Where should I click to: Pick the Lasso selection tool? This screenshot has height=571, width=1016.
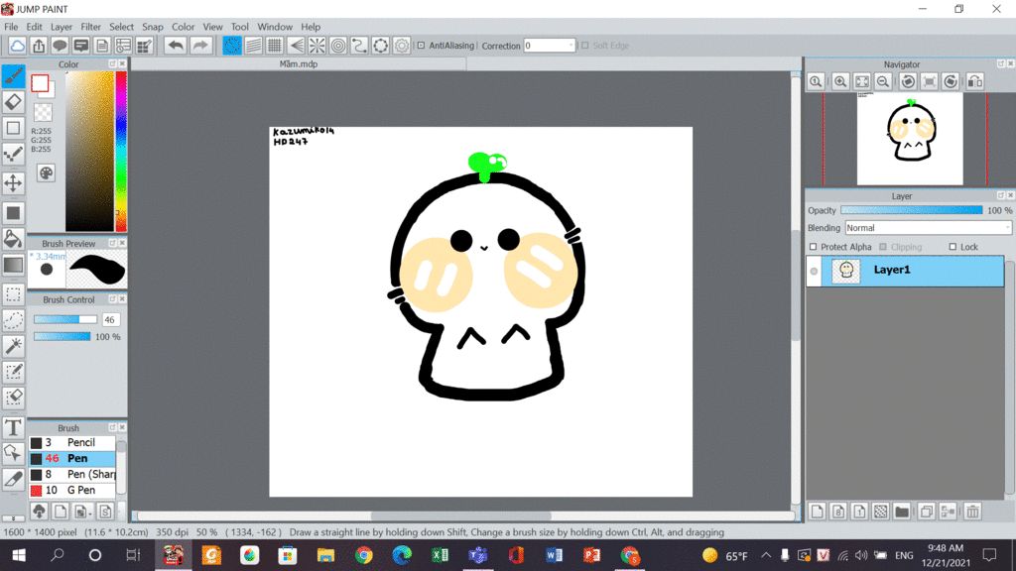[x=13, y=320]
